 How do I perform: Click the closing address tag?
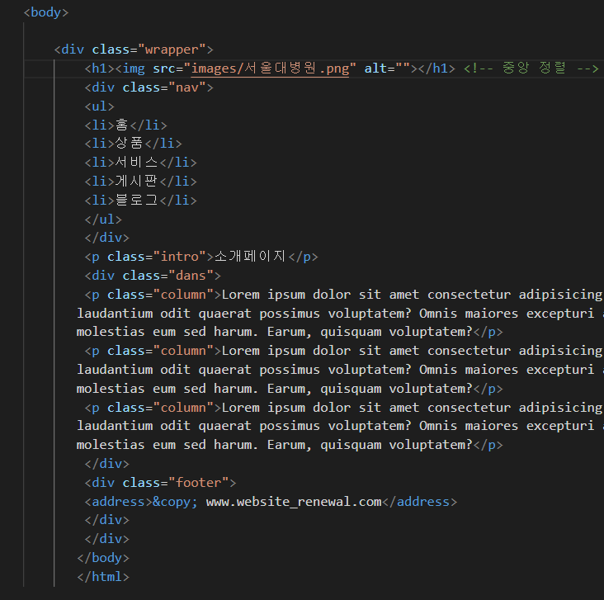click(419, 502)
